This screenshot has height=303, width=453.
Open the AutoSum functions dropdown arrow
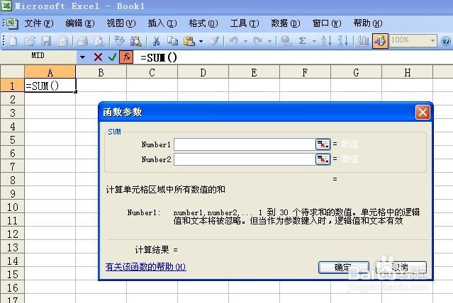(314, 41)
